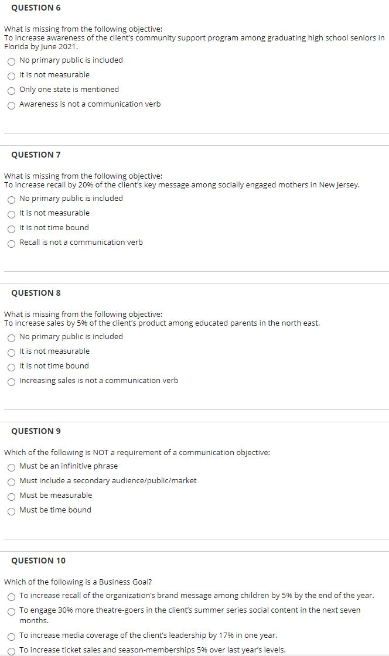389x656 pixels.
Task: Select 'No primary public is included' for Question 6
Action: click(x=12, y=60)
